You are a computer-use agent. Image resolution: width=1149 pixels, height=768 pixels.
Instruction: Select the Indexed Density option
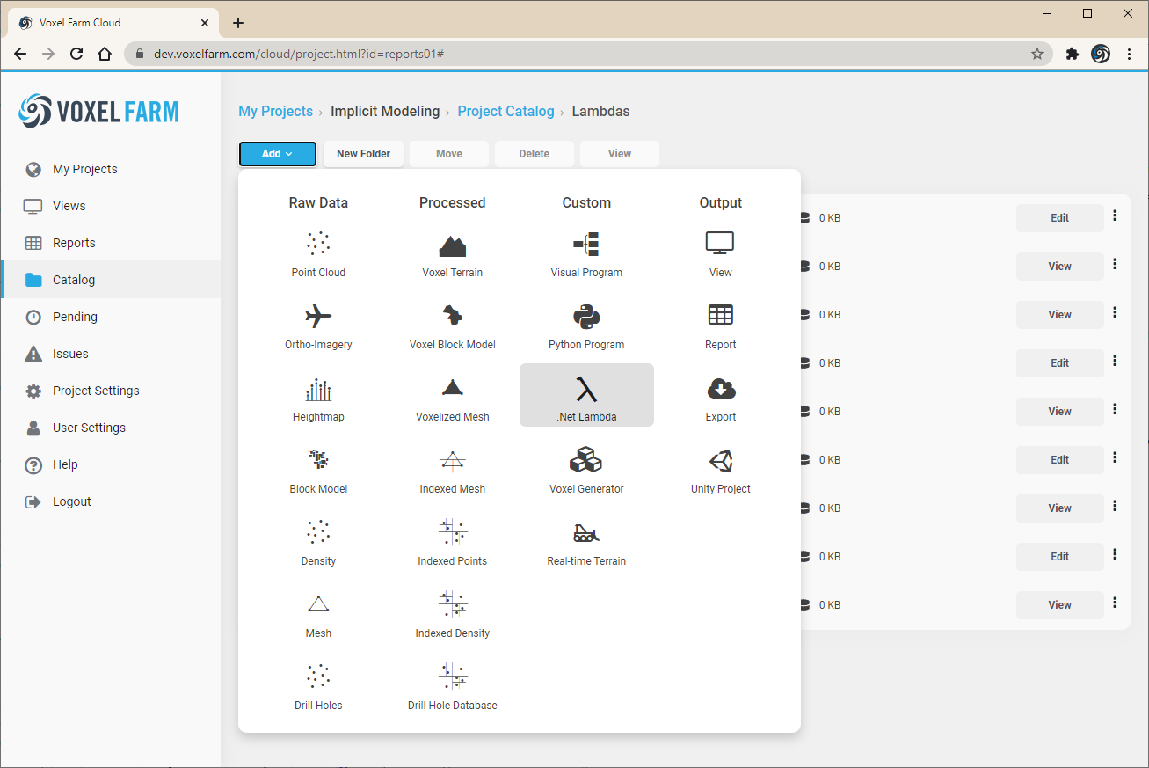[x=453, y=616]
